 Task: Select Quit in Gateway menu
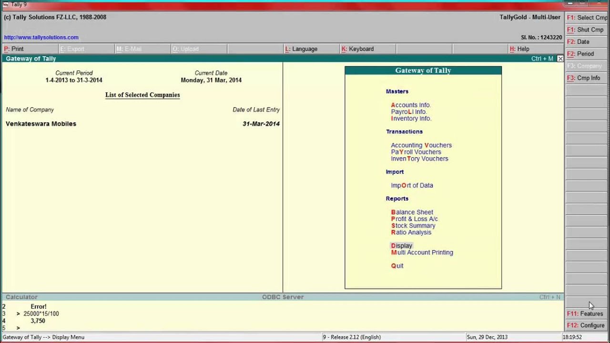coord(397,266)
